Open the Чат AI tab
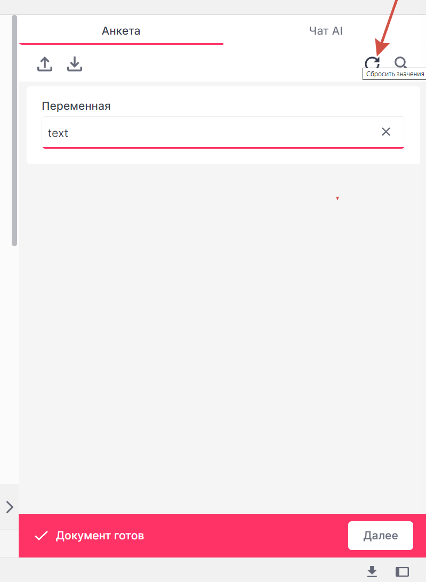This screenshot has height=582, width=426. (326, 31)
